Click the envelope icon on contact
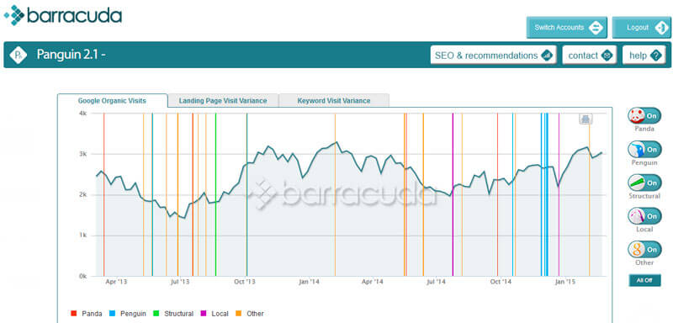The width and height of the screenshot is (673, 323). tap(607, 56)
